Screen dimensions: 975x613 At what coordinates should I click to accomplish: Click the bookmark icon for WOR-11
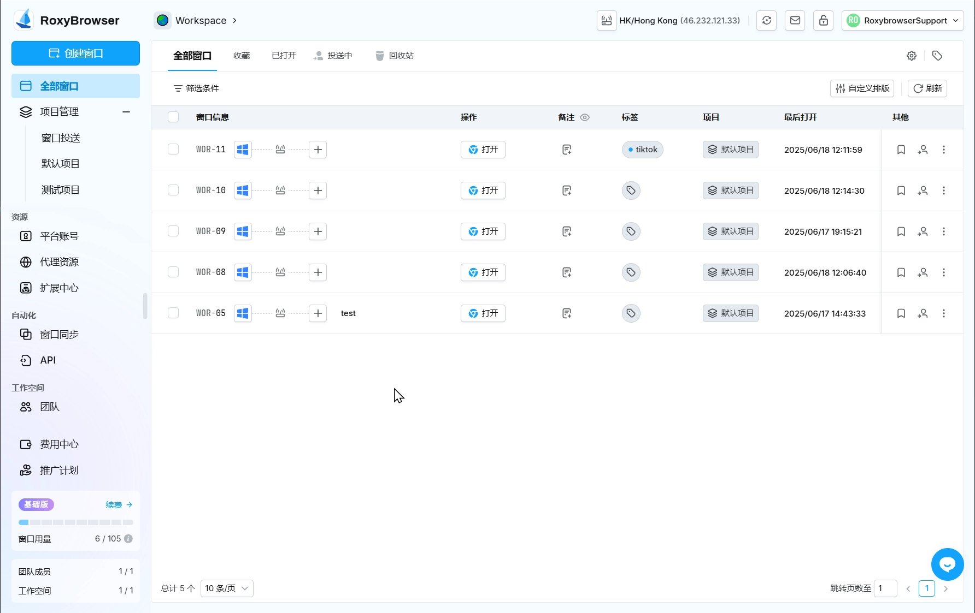(901, 150)
